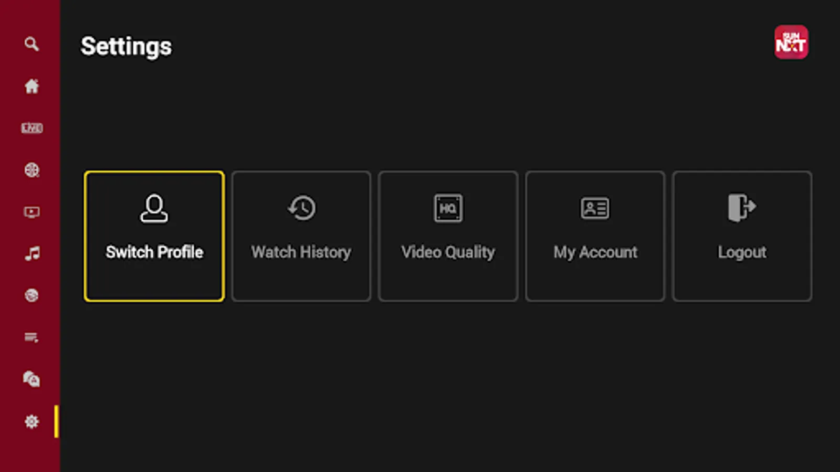Open search from the sidebar magnifier icon

(31, 44)
